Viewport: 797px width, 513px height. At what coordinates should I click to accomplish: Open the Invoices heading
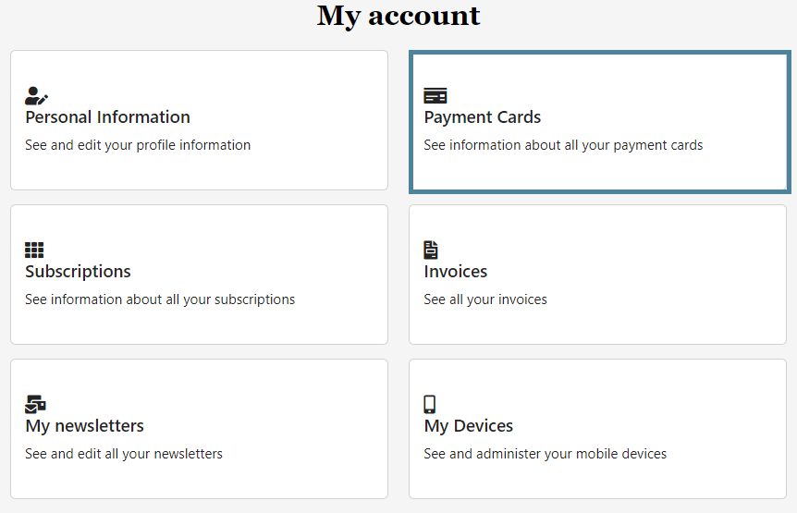pyautogui.click(x=456, y=272)
